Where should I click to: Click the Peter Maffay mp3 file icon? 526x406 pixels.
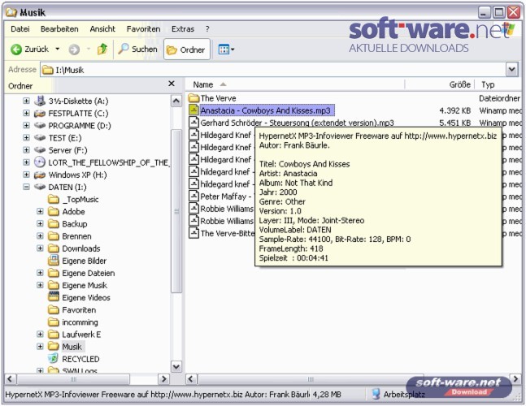(193, 196)
